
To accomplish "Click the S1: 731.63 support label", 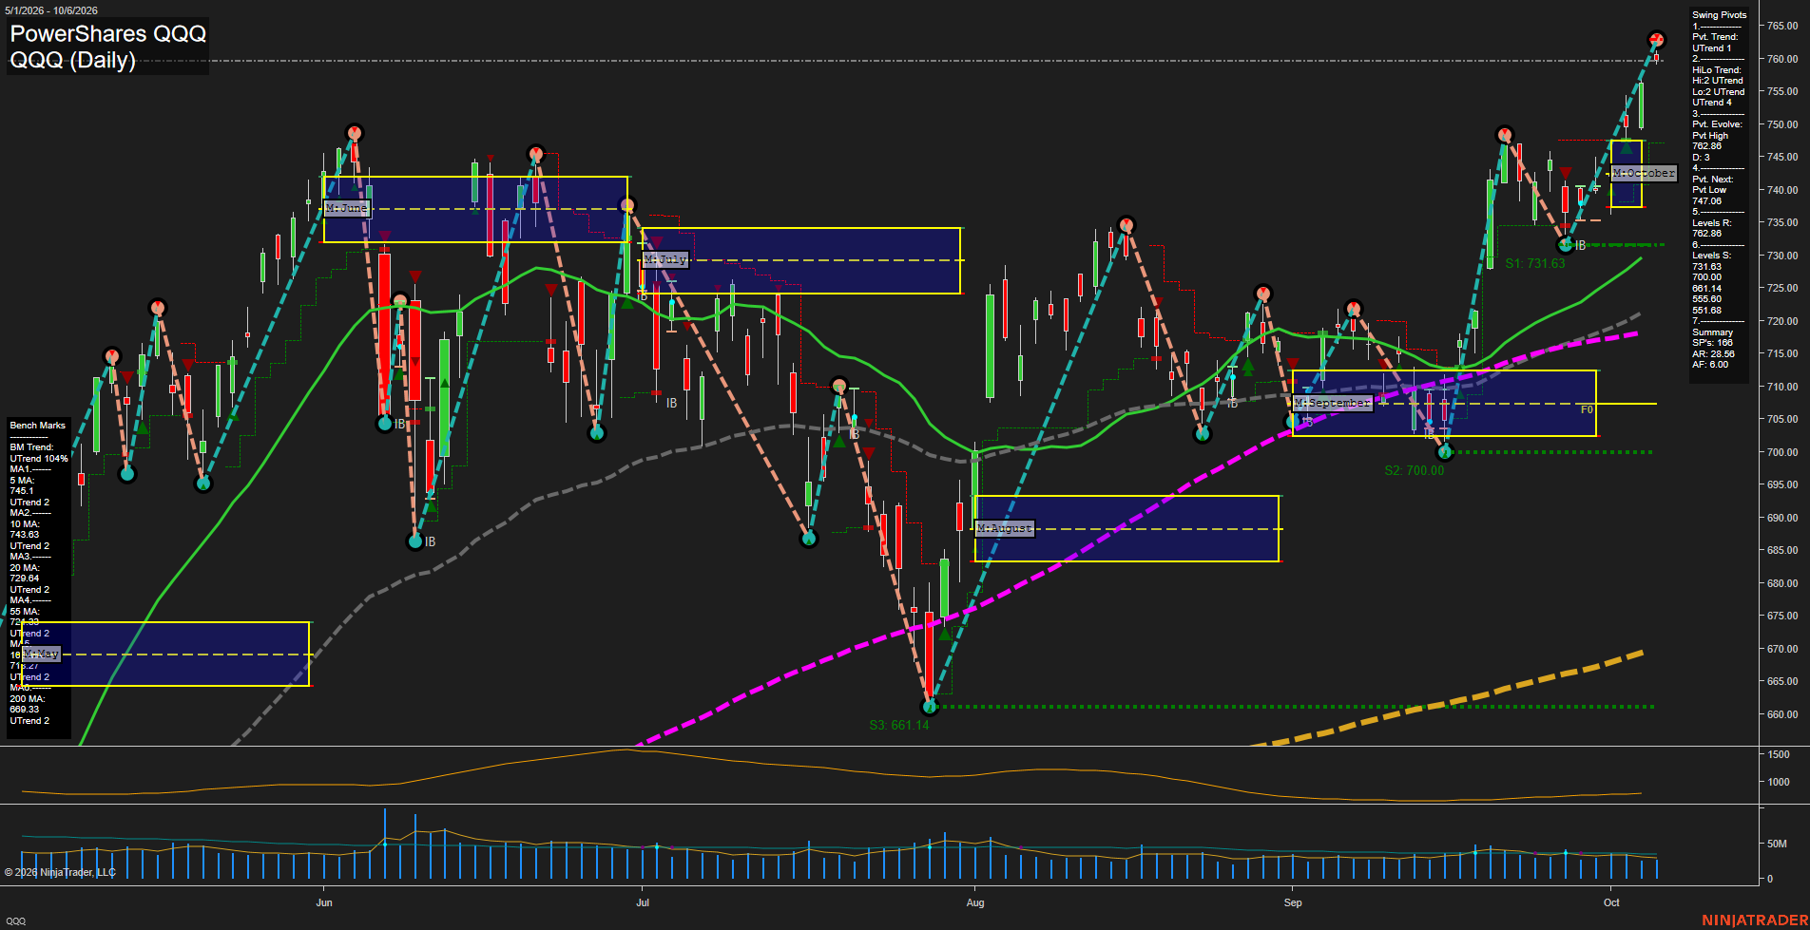I will [x=1534, y=263].
